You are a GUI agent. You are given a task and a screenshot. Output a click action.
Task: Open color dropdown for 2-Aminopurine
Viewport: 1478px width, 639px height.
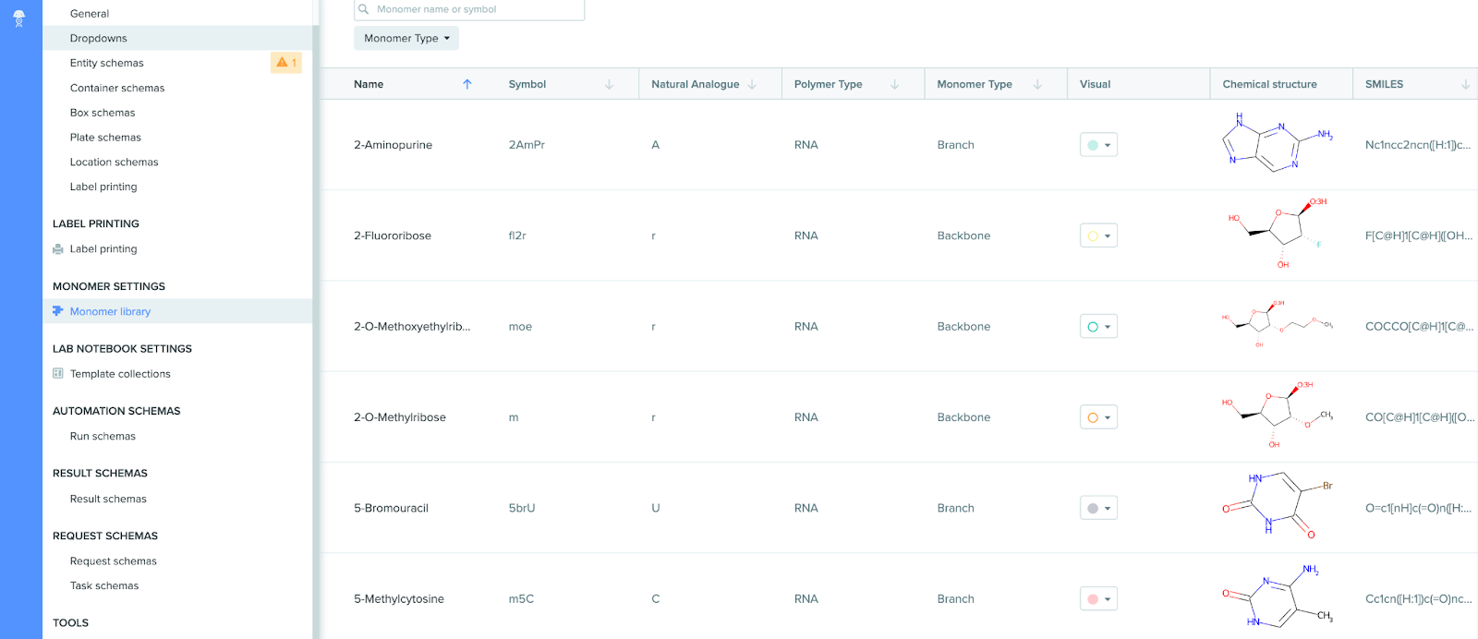coord(1098,145)
